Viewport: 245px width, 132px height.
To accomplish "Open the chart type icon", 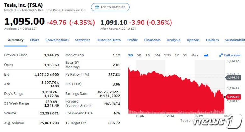I will click(x=206, y=55).
